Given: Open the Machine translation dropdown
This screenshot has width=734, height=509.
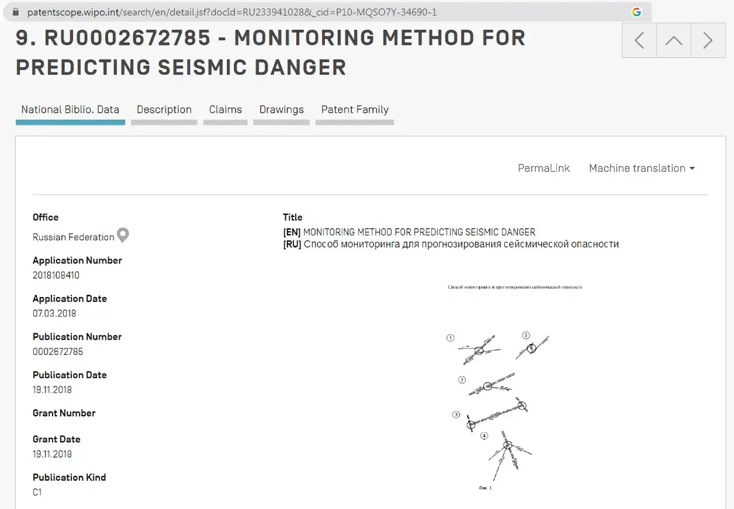Looking at the screenshot, I should (x=642, y=168).
